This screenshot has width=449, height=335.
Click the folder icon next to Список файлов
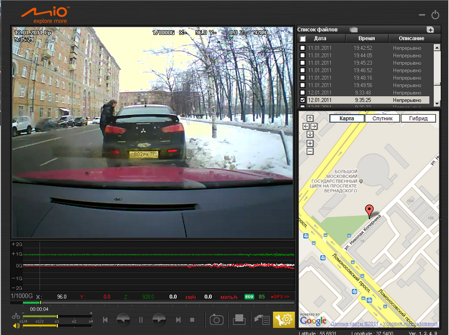point(354,30)
